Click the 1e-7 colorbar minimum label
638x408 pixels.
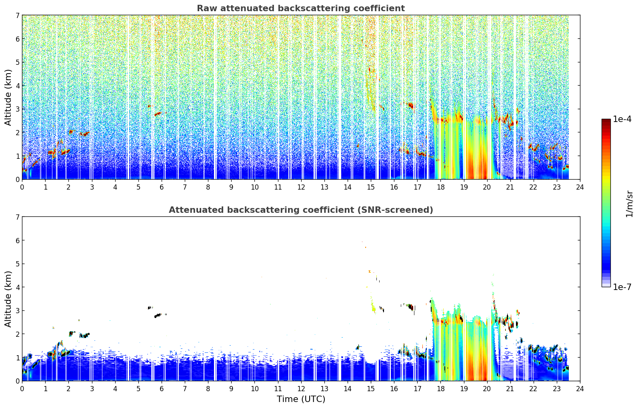[x=622, y=287]
